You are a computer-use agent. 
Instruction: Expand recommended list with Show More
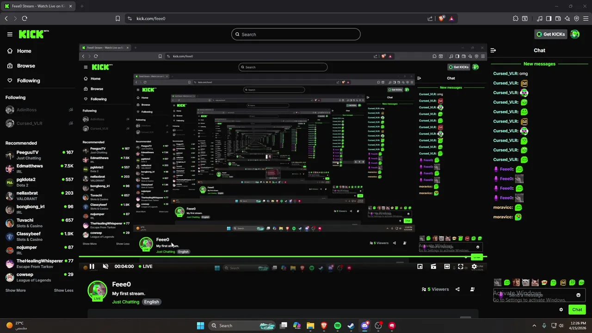click(x=16, y=290)
